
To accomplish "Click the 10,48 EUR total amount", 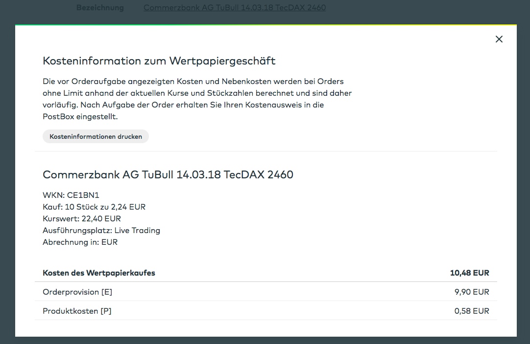I will [469, 273].
